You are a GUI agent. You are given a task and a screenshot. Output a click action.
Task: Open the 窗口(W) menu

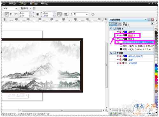point(34,3)
